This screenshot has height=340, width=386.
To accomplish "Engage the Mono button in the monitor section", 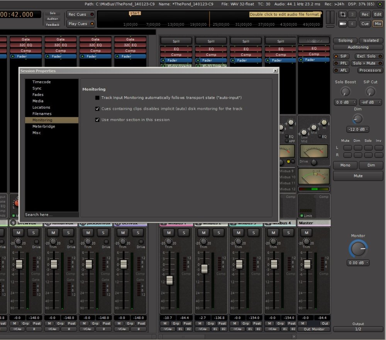I will [x=345, y=165].
